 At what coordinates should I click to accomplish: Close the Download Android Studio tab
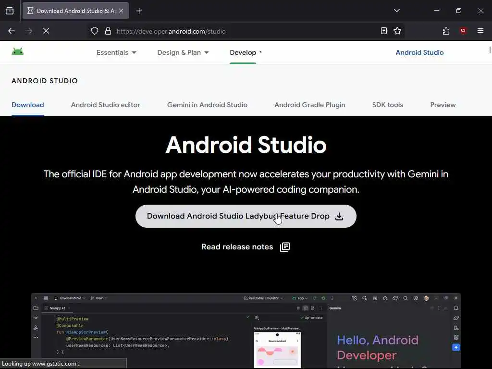(x=121, y=11)
